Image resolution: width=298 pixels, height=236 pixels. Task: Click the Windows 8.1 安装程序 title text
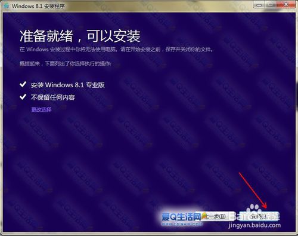point(38,6)
